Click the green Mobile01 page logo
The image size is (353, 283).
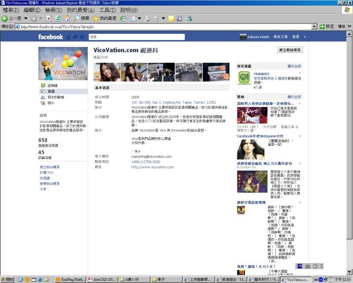(244, 78)
